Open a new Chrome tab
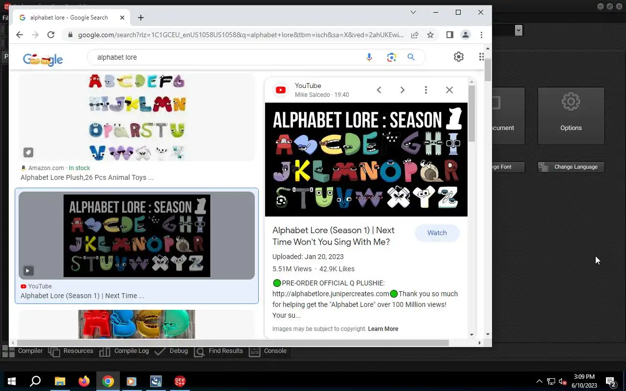 141,18
